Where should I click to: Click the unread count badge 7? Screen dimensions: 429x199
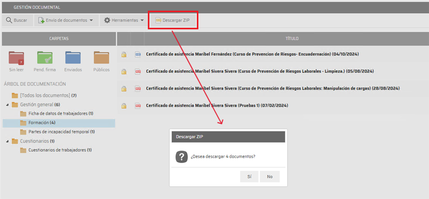coord(21,62)
